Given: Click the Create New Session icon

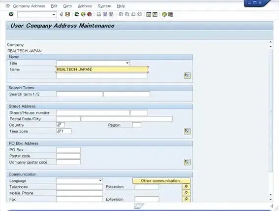Looking at the screenshot, I should 149,14.
